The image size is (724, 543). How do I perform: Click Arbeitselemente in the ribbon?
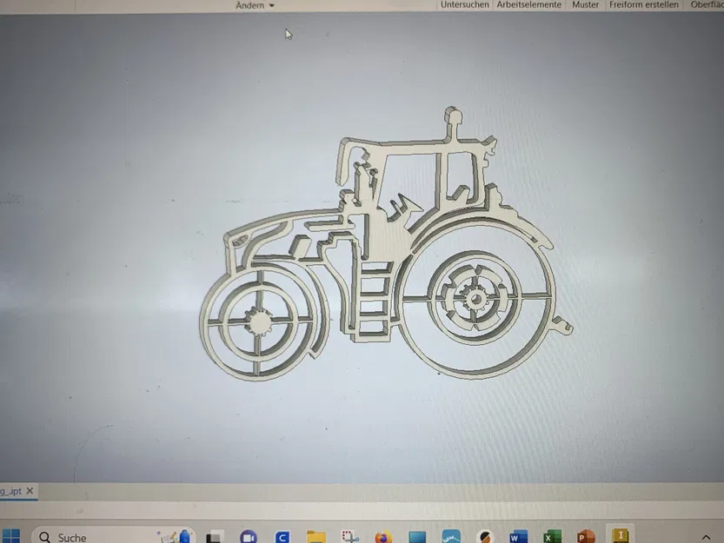pyautogui.click(x=528, y=5)
